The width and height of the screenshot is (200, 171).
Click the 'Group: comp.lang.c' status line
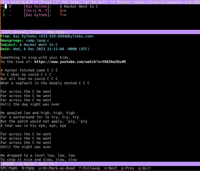tap(49, 32)
